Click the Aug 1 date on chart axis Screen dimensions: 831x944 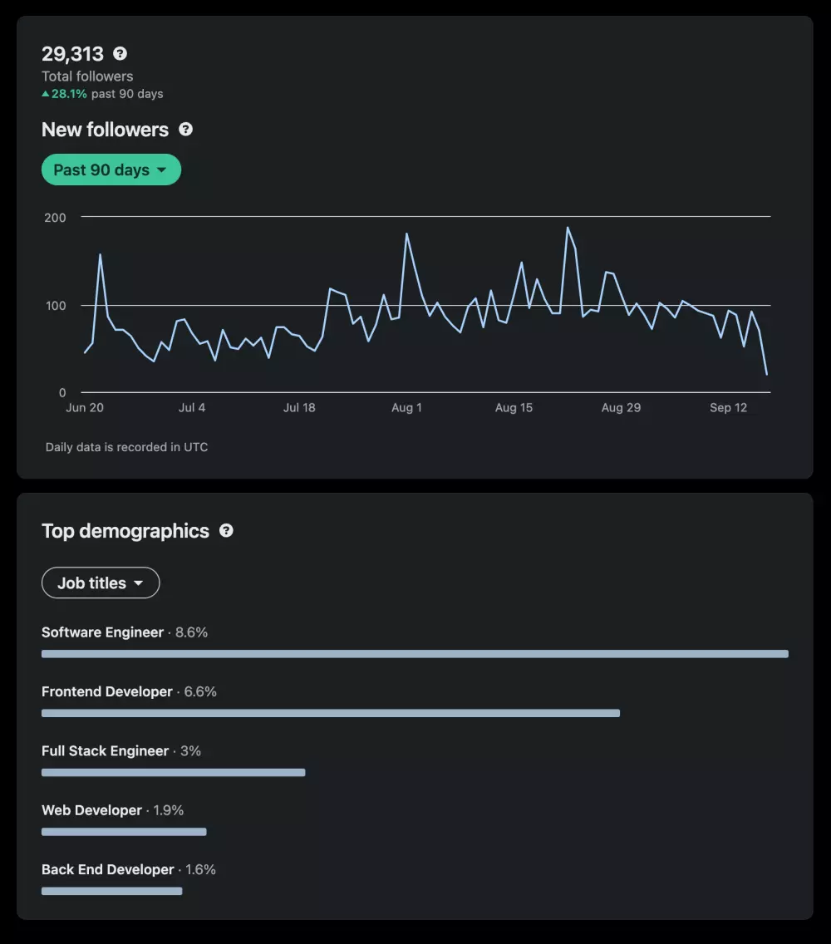coord(406,408)
